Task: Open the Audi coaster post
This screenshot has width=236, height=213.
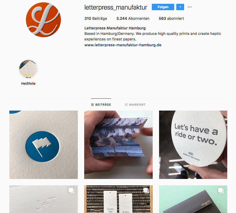Action: (x=193, y=145)
